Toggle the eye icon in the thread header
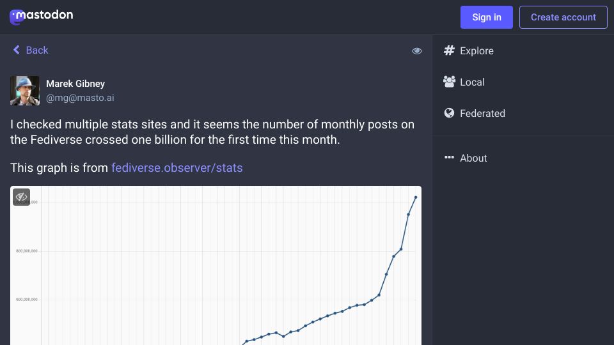Image resolution: width=614 pixels, height=345 pixels. [416, 51]
